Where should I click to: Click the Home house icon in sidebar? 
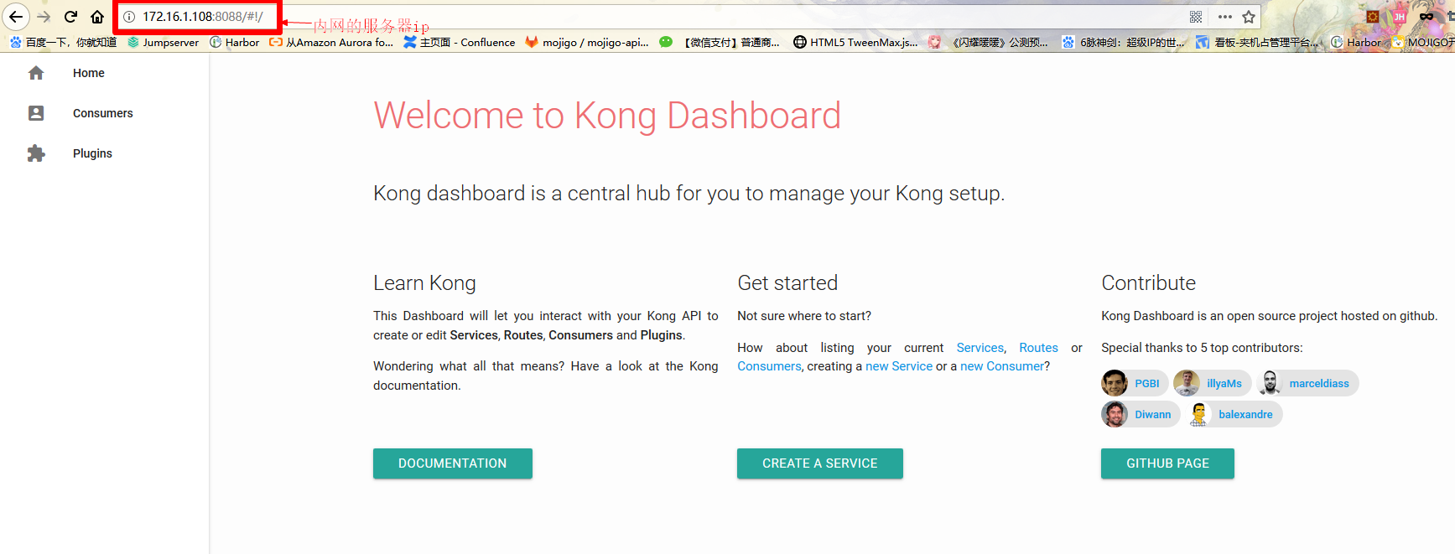[x=36, y=73]
